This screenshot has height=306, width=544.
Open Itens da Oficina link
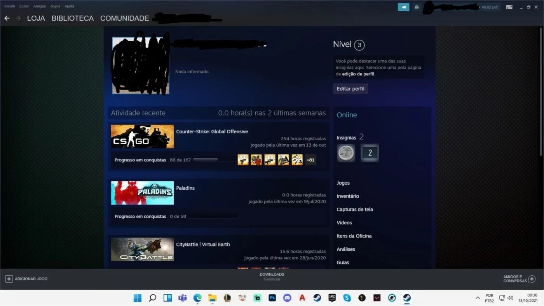tap(354, 236)
